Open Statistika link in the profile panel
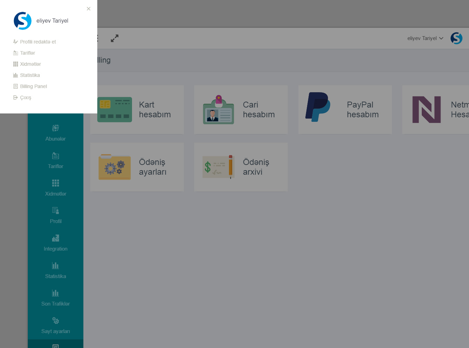This screenshot has height=348, width=469. click(30, 75)
